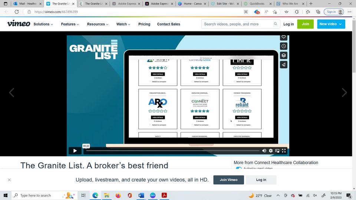This screenshot has width=356, height=200.
Task: Open Read aloud option
Action: coord(266,12)
